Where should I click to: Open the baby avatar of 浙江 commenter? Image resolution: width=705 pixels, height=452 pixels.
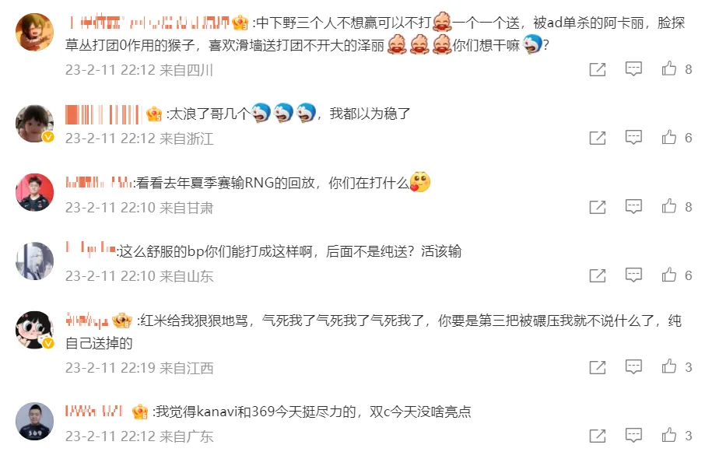pos(34,124)
